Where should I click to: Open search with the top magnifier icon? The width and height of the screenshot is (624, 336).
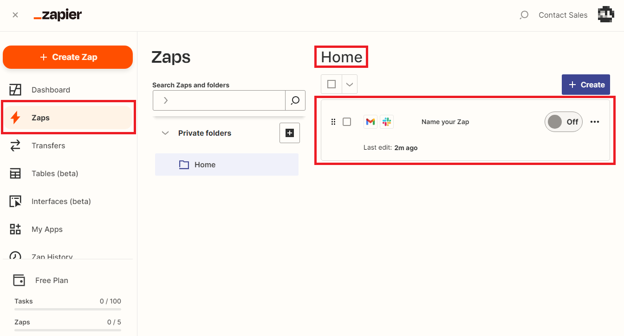524,15
